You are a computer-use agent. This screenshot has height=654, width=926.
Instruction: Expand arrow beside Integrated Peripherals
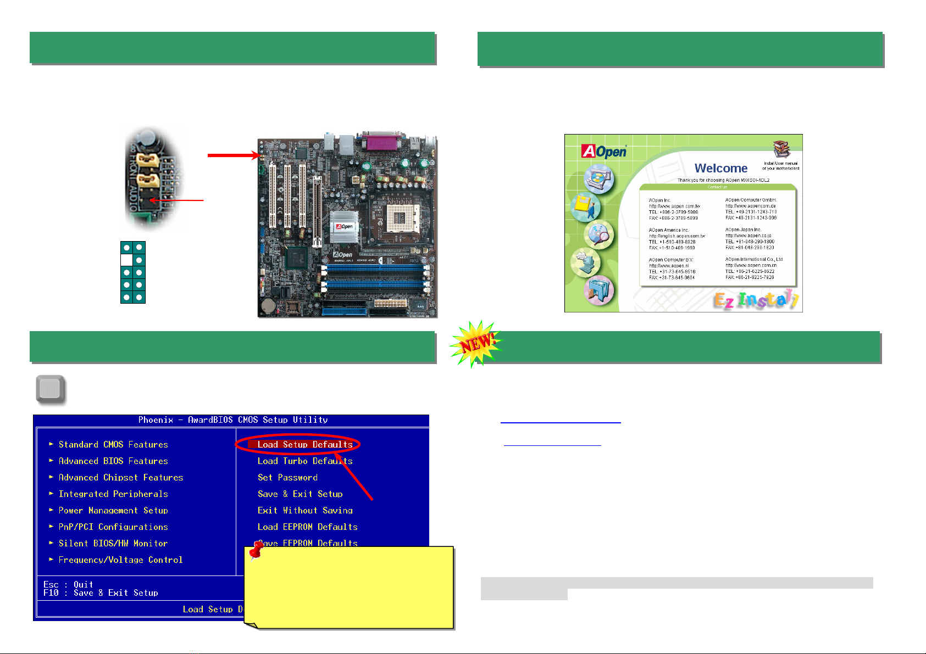tap(51, 493)
